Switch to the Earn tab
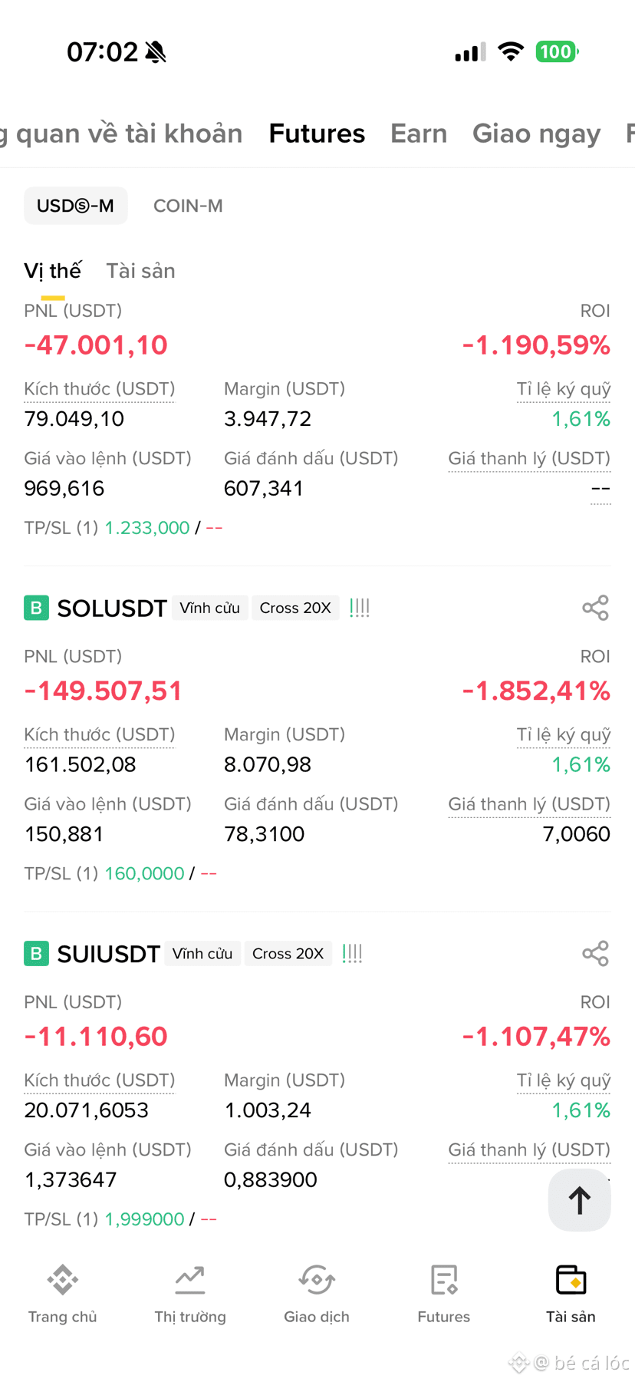 tap(419, 134)
